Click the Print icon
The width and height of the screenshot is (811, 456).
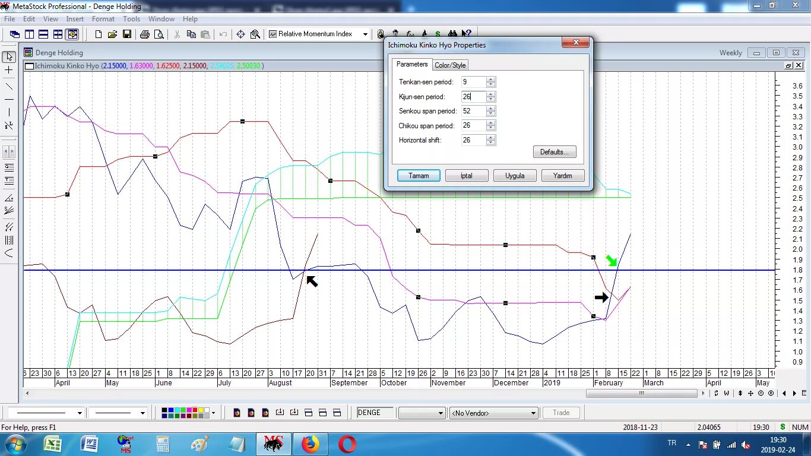coord(145,34)
